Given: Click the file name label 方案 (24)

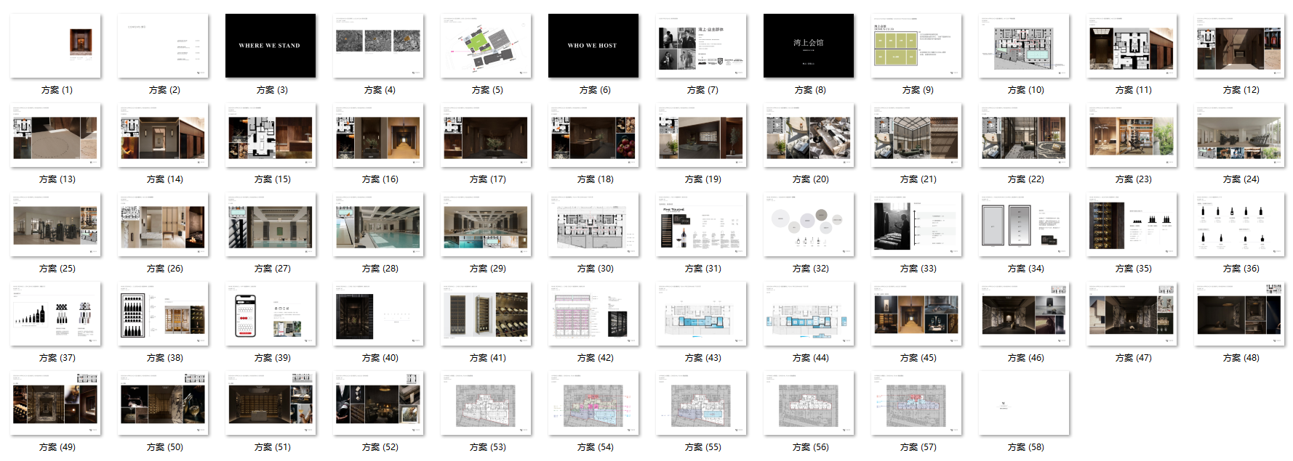Looking at the screenshot, I should point(1241,179).
